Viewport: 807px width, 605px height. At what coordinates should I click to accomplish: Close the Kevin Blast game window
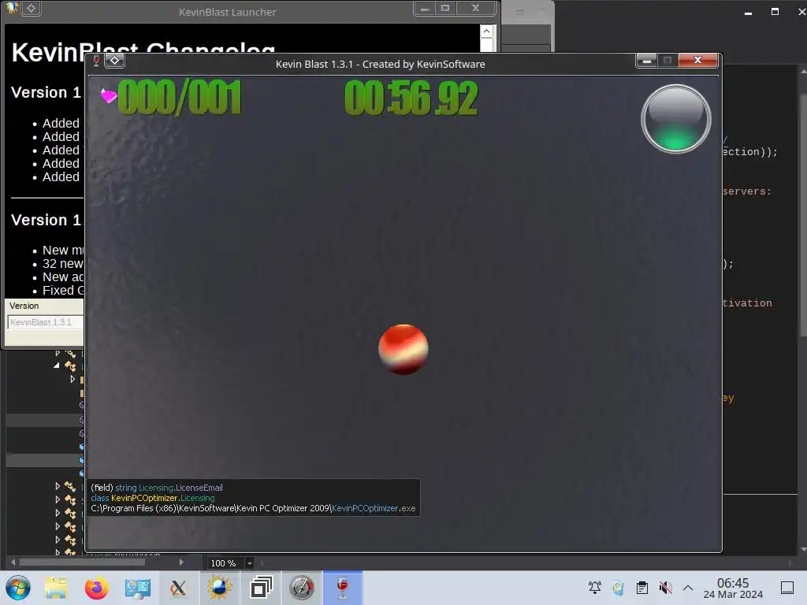tap(698, 61)
